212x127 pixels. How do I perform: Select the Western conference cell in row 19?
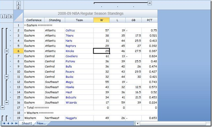[x=34, y=118]
